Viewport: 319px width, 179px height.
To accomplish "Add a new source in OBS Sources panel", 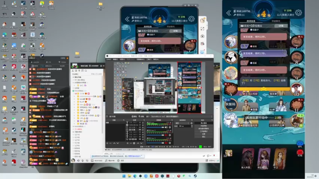I will (127, 143).
